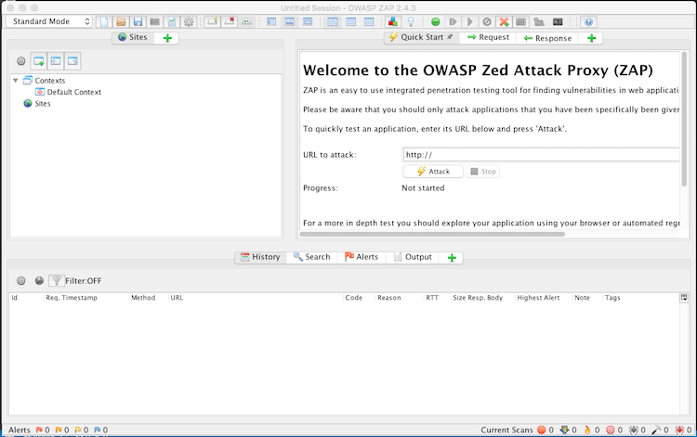
Task: Click the black cassette toolbar icon
Action: [x=558, y=21]
